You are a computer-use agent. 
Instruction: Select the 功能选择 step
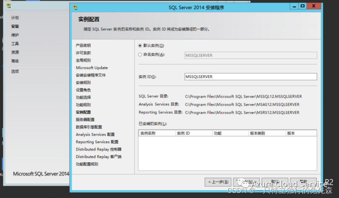(83, 97)
